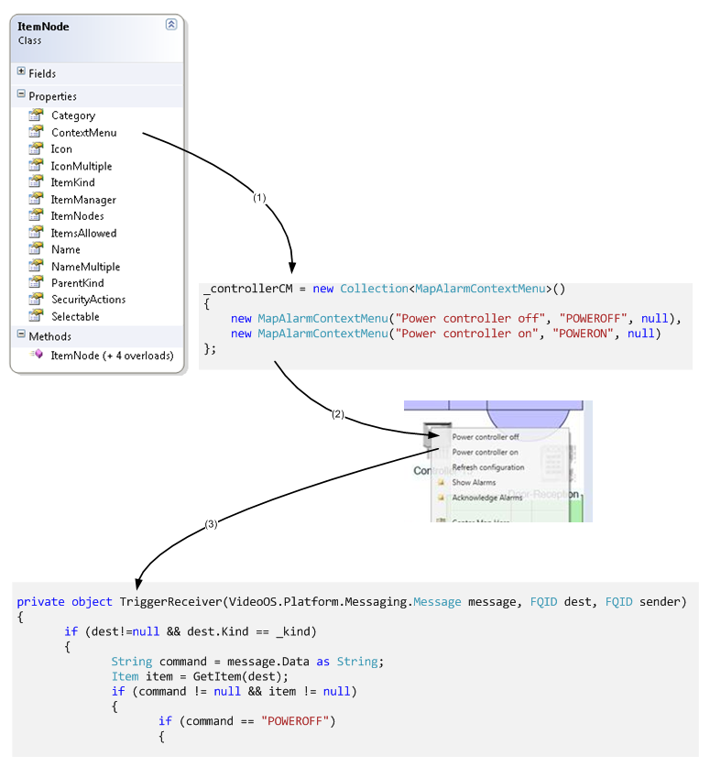Click the Show Alarms menu icon
This screenshot has width=710, height=767.
tap(441, 483)
